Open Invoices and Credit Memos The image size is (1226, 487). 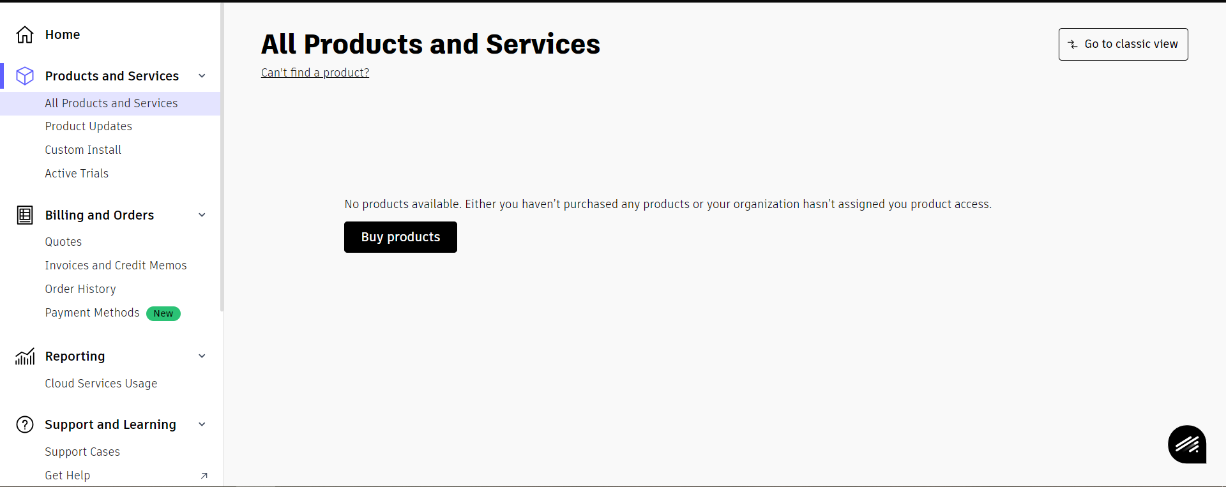tap(116, 266)
